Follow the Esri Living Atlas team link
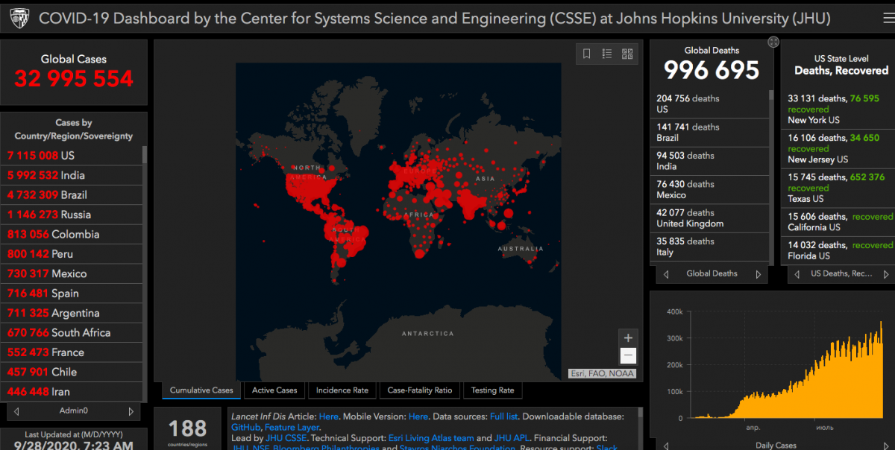Image resolution: width=895 pixels, height=450 pixels. (x=431, y=438)
